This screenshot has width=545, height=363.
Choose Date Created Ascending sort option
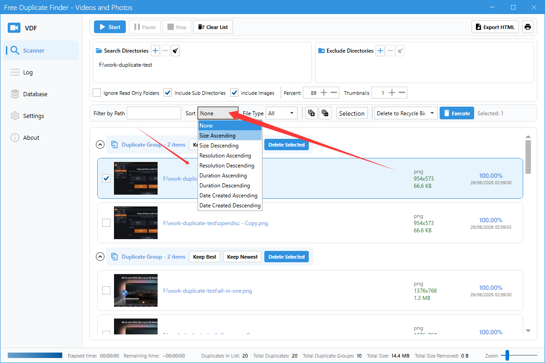[x=230, y=196]
